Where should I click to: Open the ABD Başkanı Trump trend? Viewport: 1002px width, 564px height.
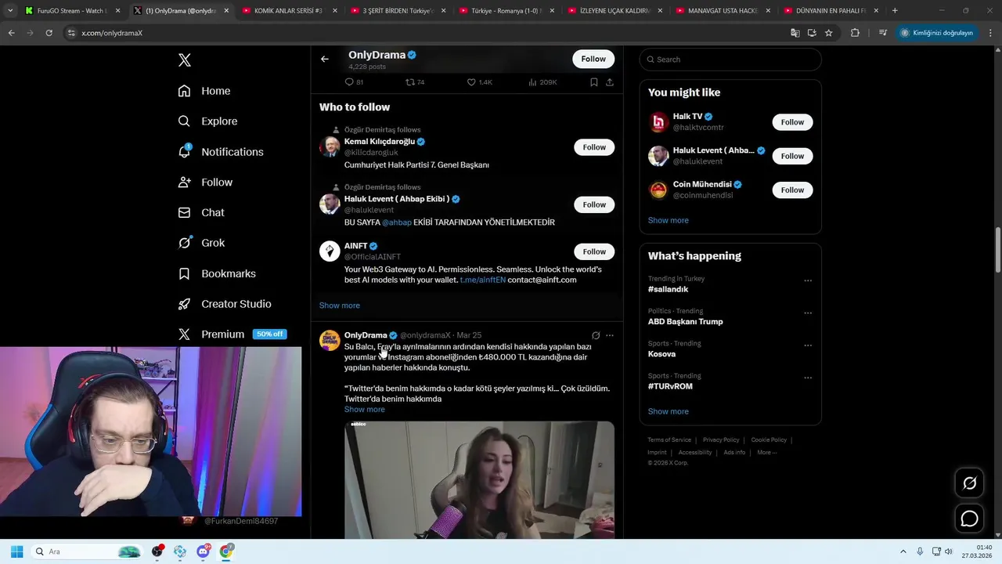[685, 322]
